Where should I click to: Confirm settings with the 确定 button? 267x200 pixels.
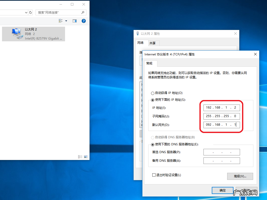[222, 190]
